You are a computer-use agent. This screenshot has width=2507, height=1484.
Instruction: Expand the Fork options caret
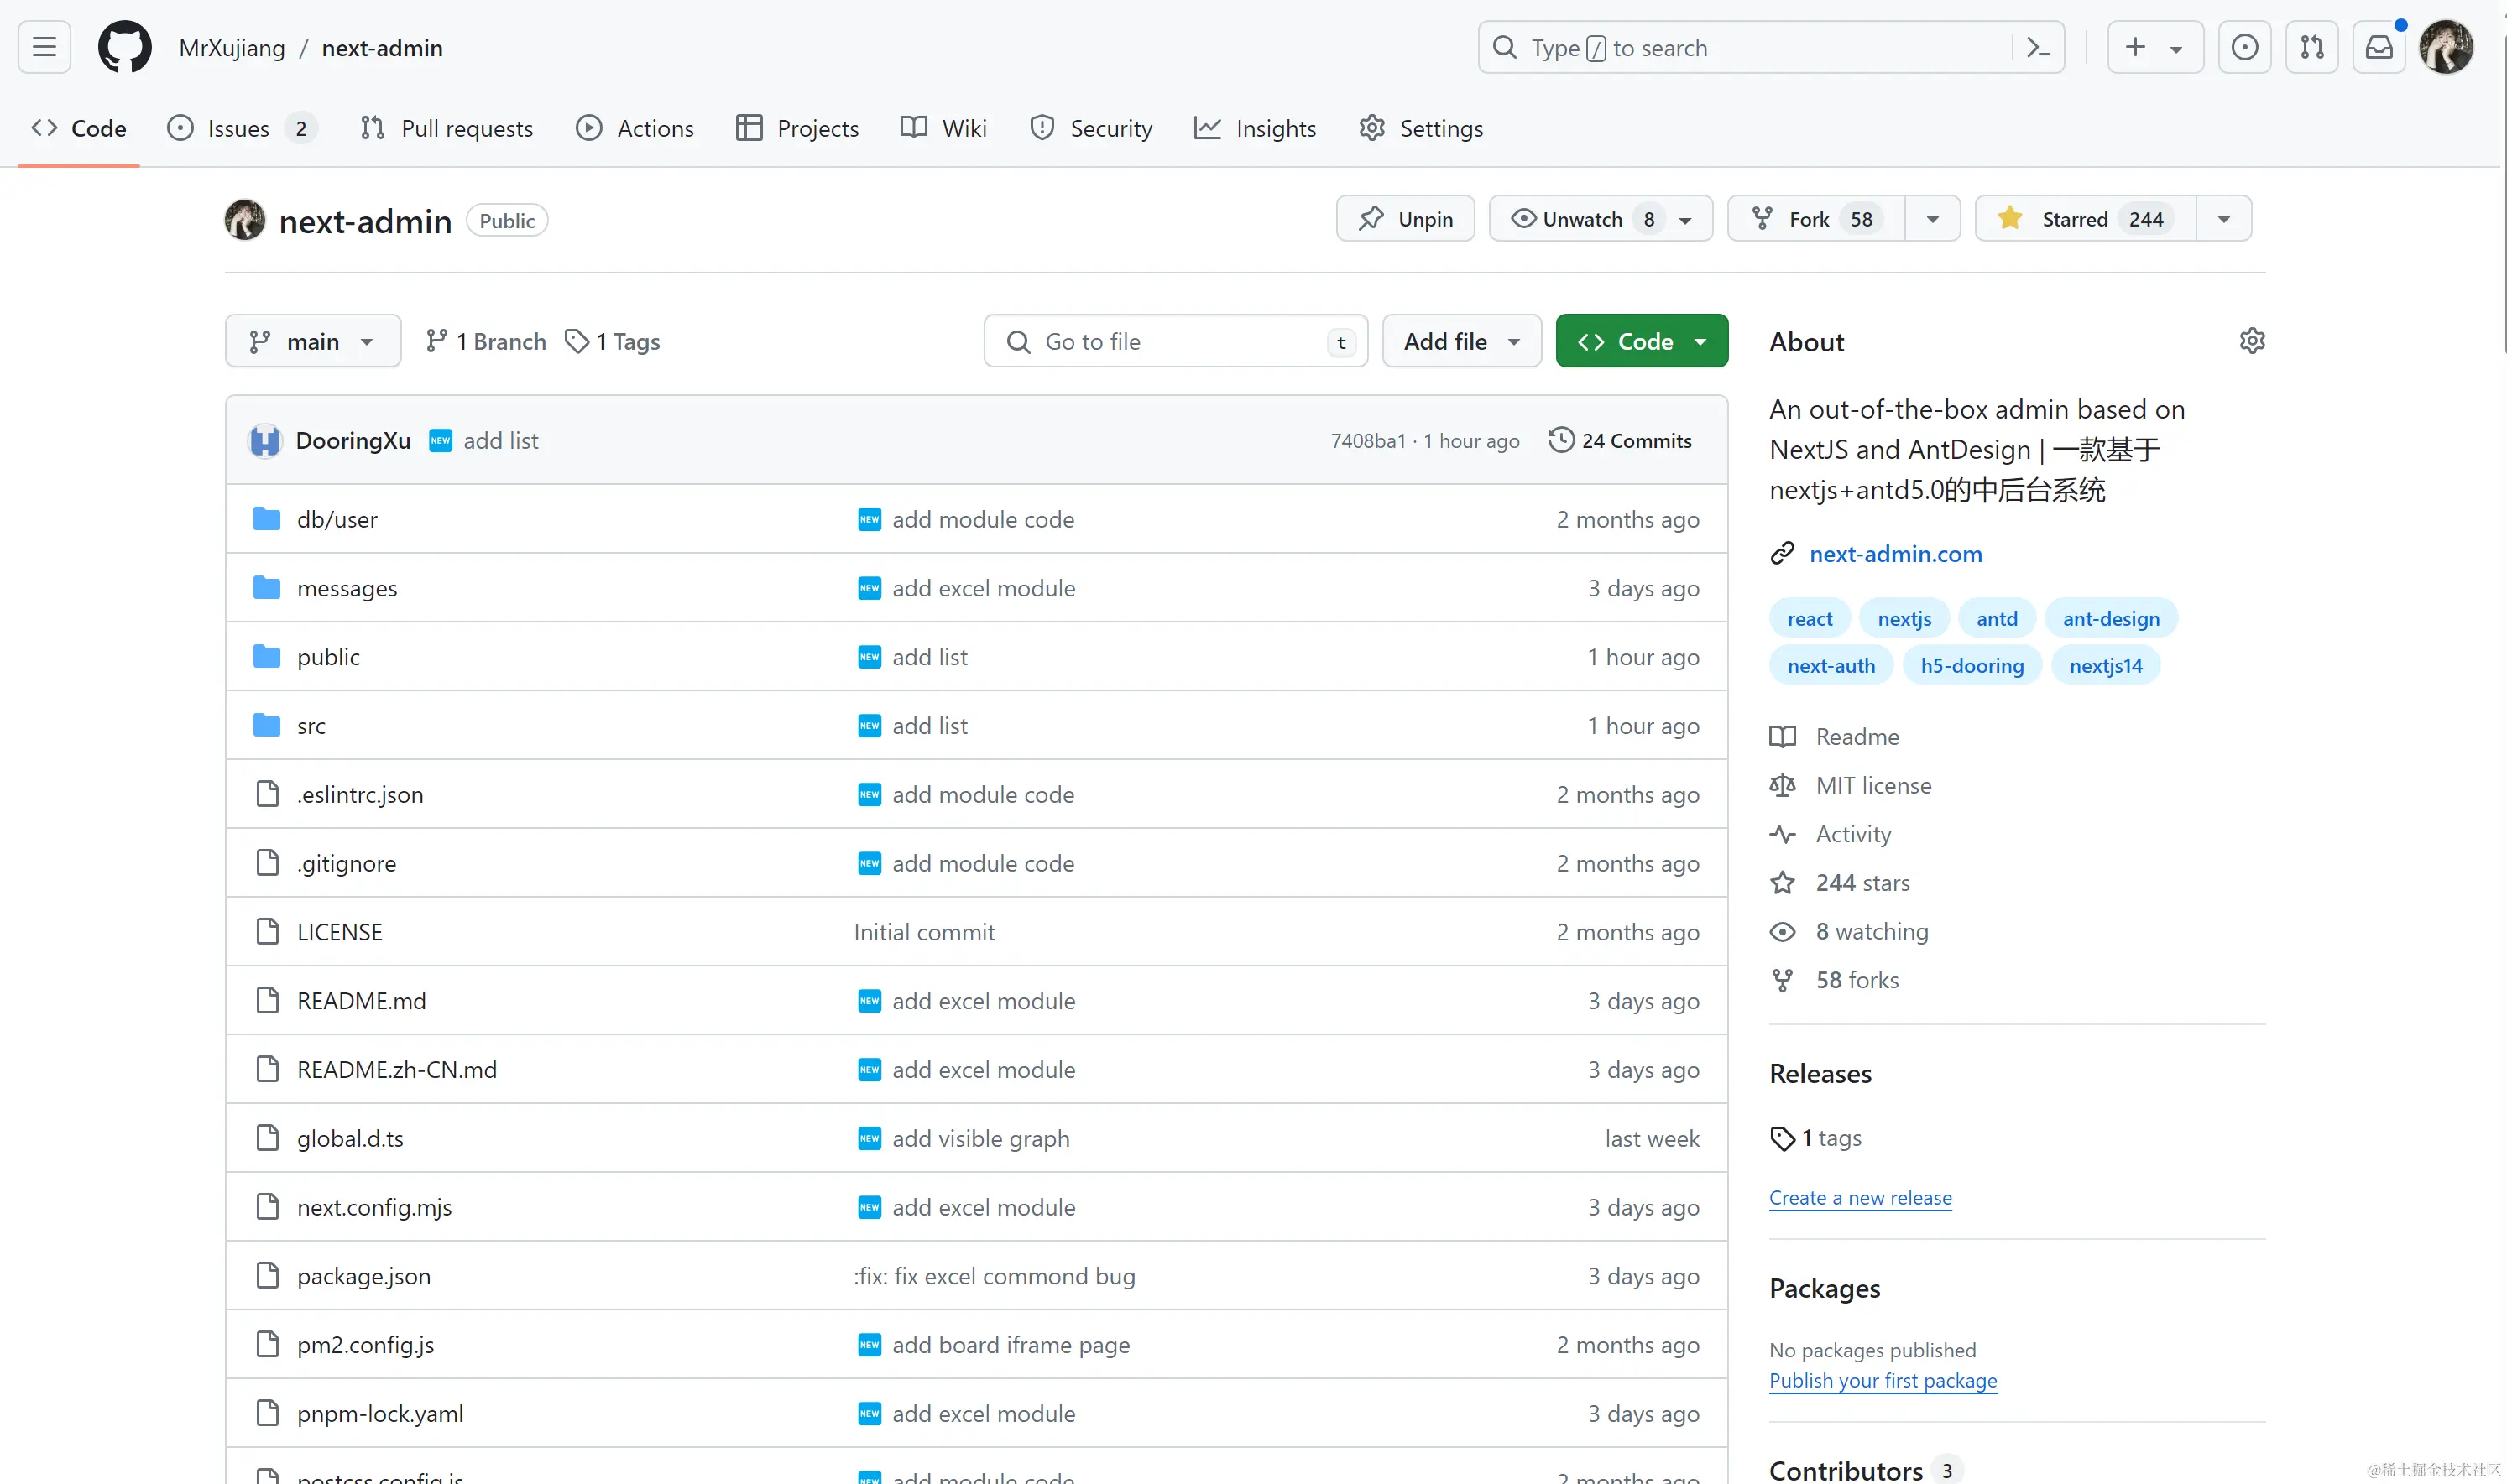click(1933, 218)
